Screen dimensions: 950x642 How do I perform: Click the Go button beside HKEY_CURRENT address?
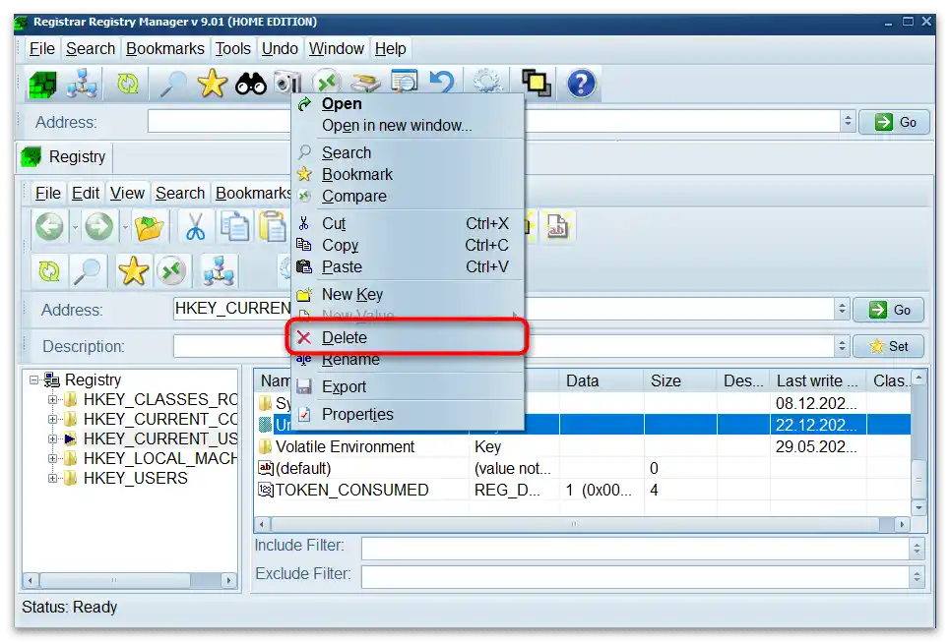888,310
